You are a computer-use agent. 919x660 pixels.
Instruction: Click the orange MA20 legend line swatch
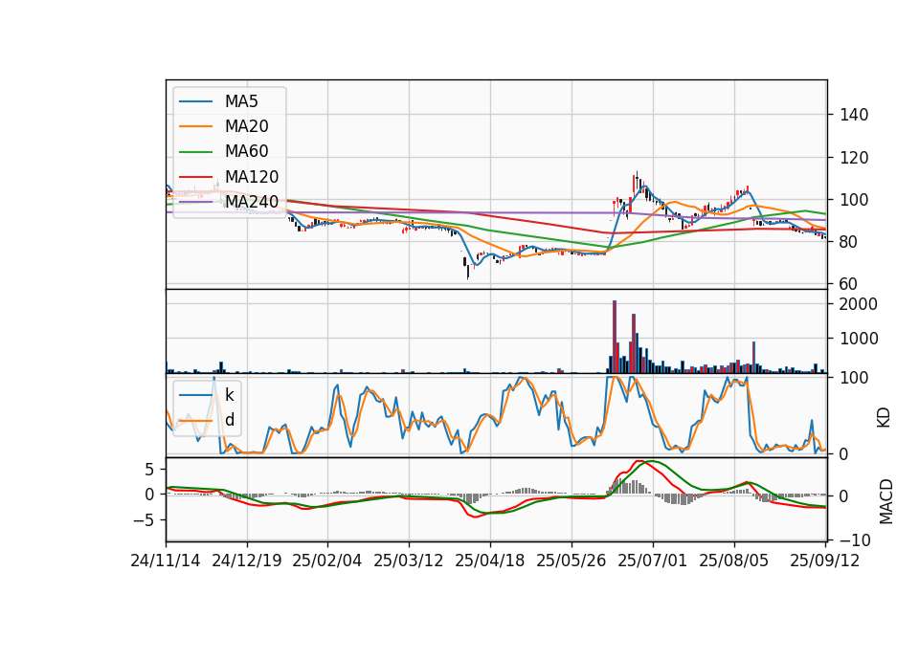pyautogui.click(x=195, y=126)
